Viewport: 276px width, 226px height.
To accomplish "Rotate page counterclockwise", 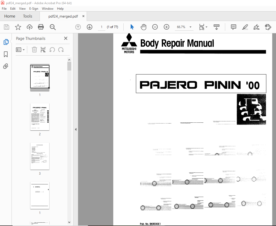I will (x=52, y=50).
